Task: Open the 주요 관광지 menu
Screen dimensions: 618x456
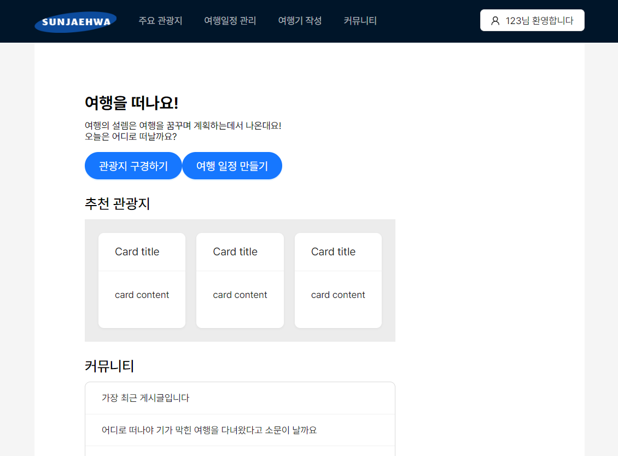Action: click(x=160, y=20)
